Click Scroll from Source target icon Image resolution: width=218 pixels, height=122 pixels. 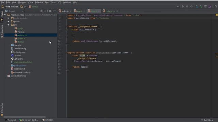(41, 11)
